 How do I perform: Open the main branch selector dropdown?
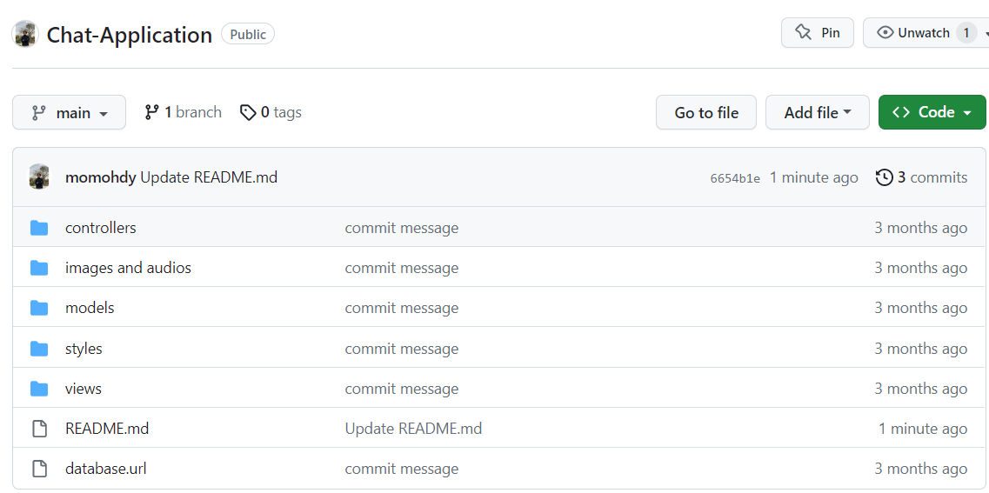point(69,112)
